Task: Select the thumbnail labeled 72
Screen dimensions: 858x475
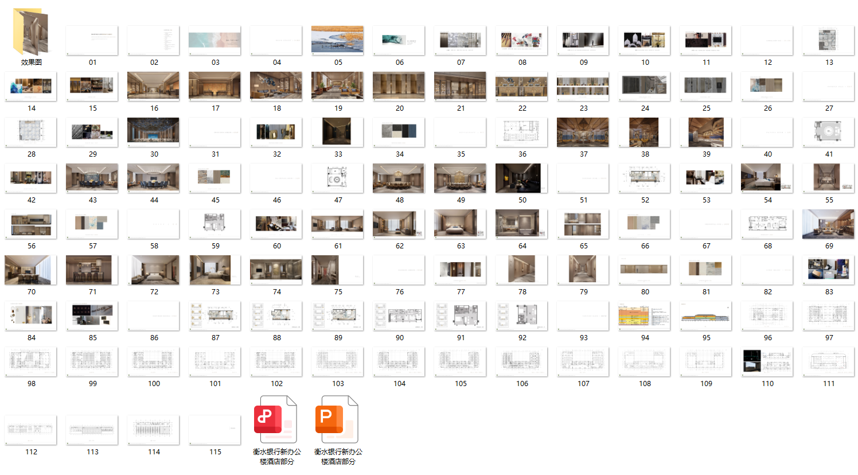Action: pos(153,270)
